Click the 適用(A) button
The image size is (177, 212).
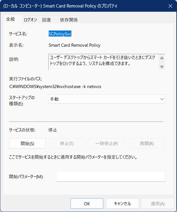click(x=157, y=204)
